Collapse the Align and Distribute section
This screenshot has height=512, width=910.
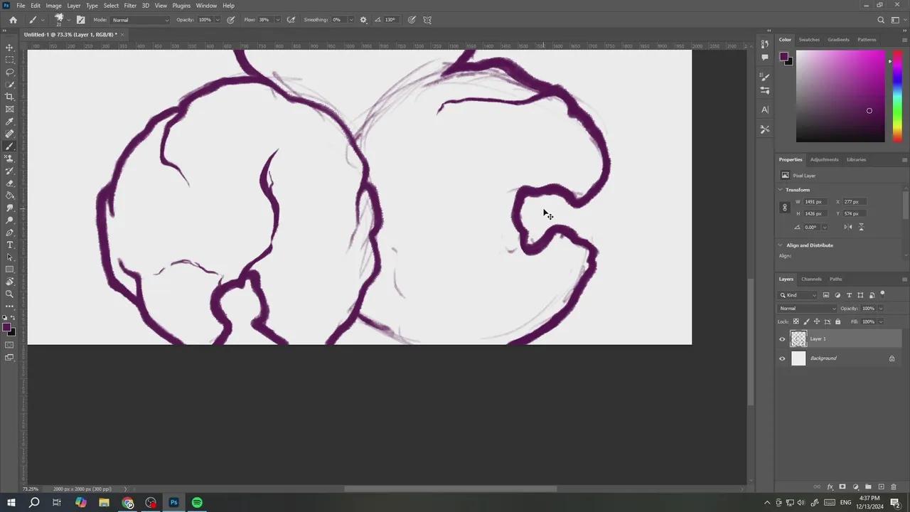pyautogui.click(x=780, y=245)
